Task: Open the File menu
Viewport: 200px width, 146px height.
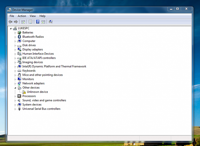Action: (x=12, y=16)
